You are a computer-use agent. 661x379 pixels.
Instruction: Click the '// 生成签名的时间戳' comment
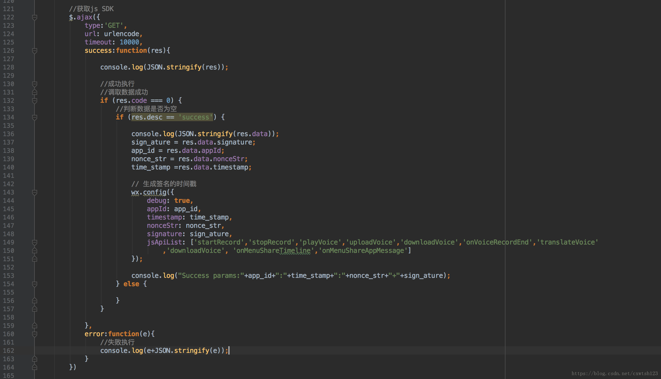[x=164, y=184]
